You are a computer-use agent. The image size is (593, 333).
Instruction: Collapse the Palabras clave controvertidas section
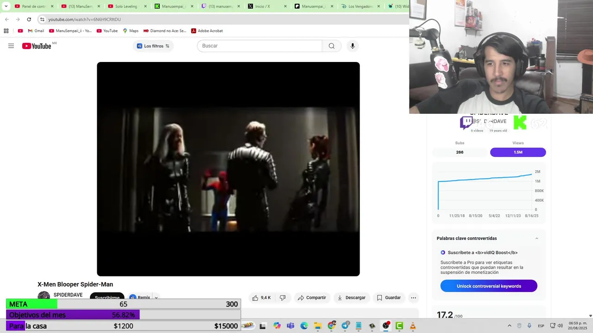[x=537, y=239]
